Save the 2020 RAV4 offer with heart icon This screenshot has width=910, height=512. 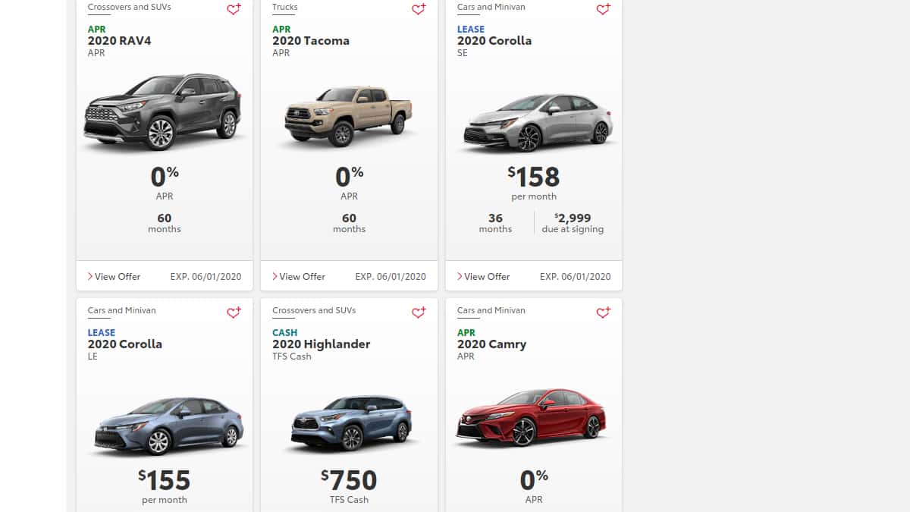point(234,10)
